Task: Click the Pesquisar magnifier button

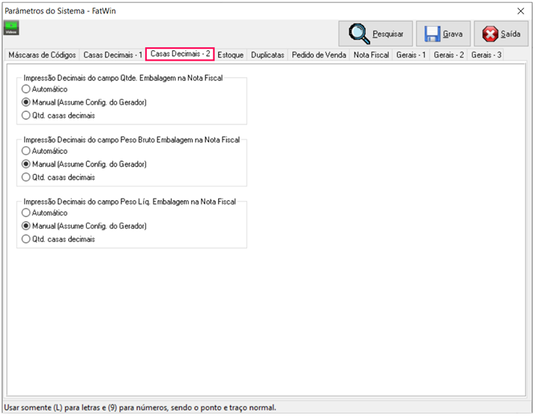Action: 375,34
